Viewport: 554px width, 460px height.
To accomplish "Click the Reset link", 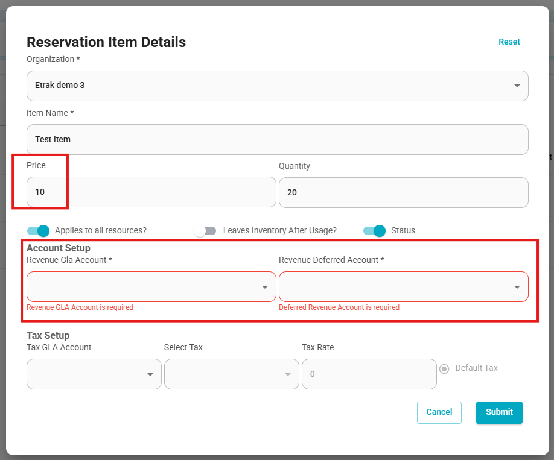I will 509,42.
